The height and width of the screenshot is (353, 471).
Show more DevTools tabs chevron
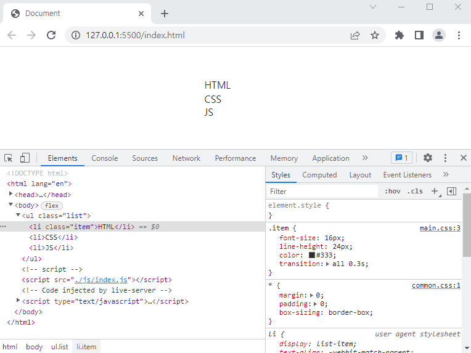(365, 158)
